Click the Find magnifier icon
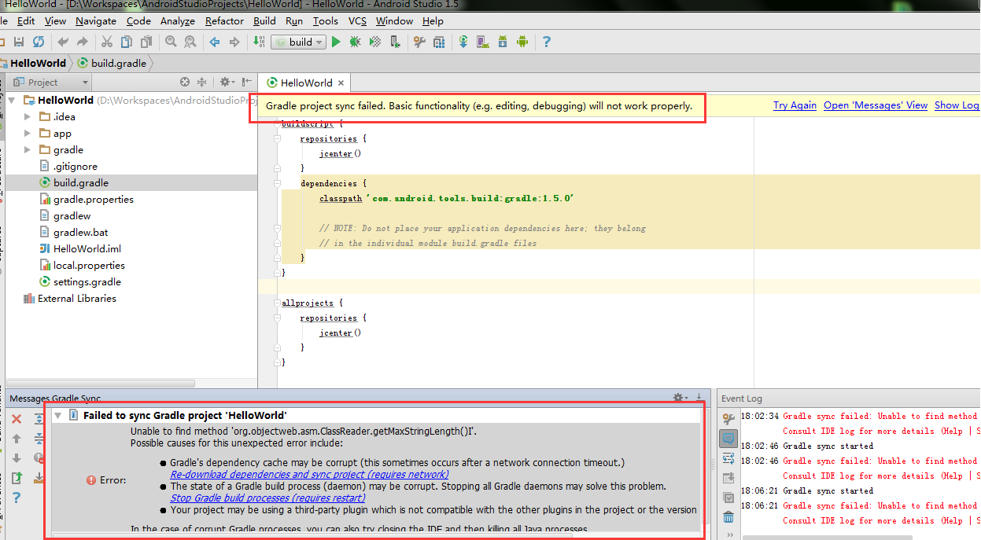Screen dimensions: 981x540 [x=169, y=42]
